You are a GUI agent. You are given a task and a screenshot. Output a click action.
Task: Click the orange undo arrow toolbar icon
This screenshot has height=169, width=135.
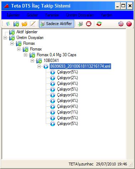(24, 24)
